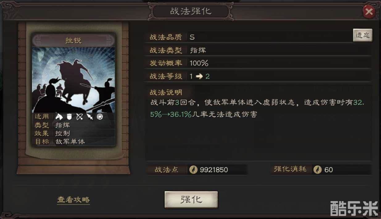The width and height of the screenshot is (381, 219).
Task: Click the 挫锐 skill card artwork
Action: 74,80
